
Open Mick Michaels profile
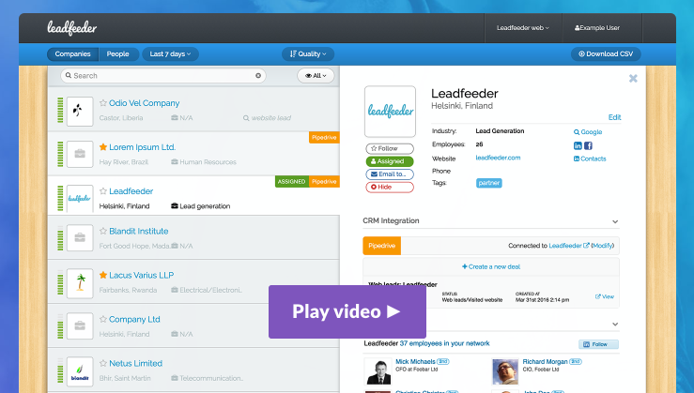[415, 362]
